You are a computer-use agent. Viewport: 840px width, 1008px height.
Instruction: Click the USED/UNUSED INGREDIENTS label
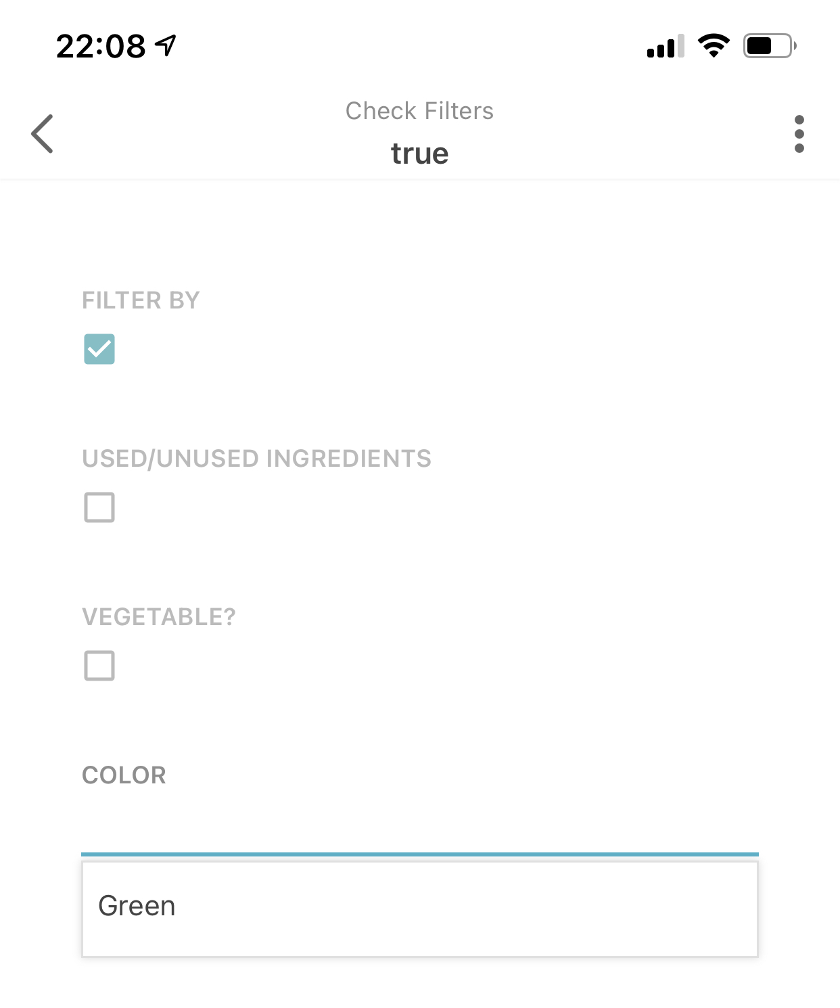tap(256, 459)
